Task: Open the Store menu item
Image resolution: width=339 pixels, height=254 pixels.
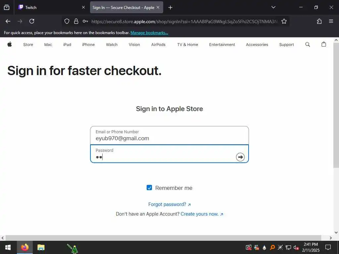Action: 28,45
